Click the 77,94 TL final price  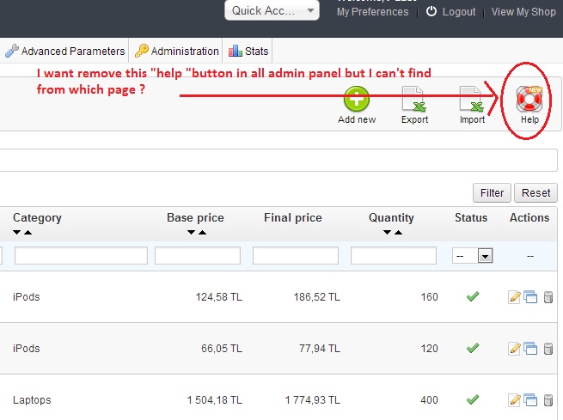click(320, 348)
